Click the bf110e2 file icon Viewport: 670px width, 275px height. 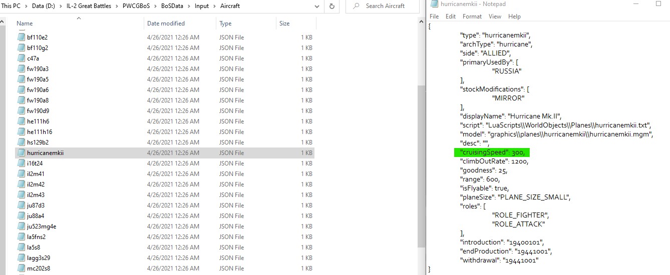[x=21, y=37]
